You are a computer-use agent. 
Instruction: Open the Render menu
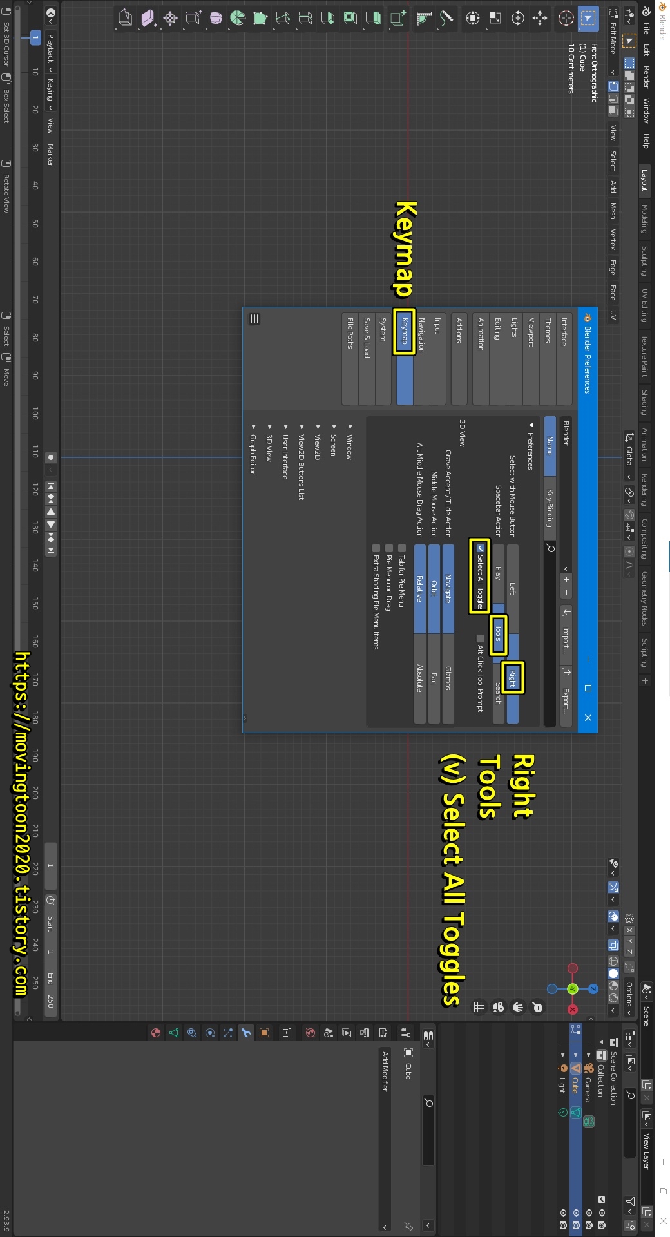pos(646,77)
